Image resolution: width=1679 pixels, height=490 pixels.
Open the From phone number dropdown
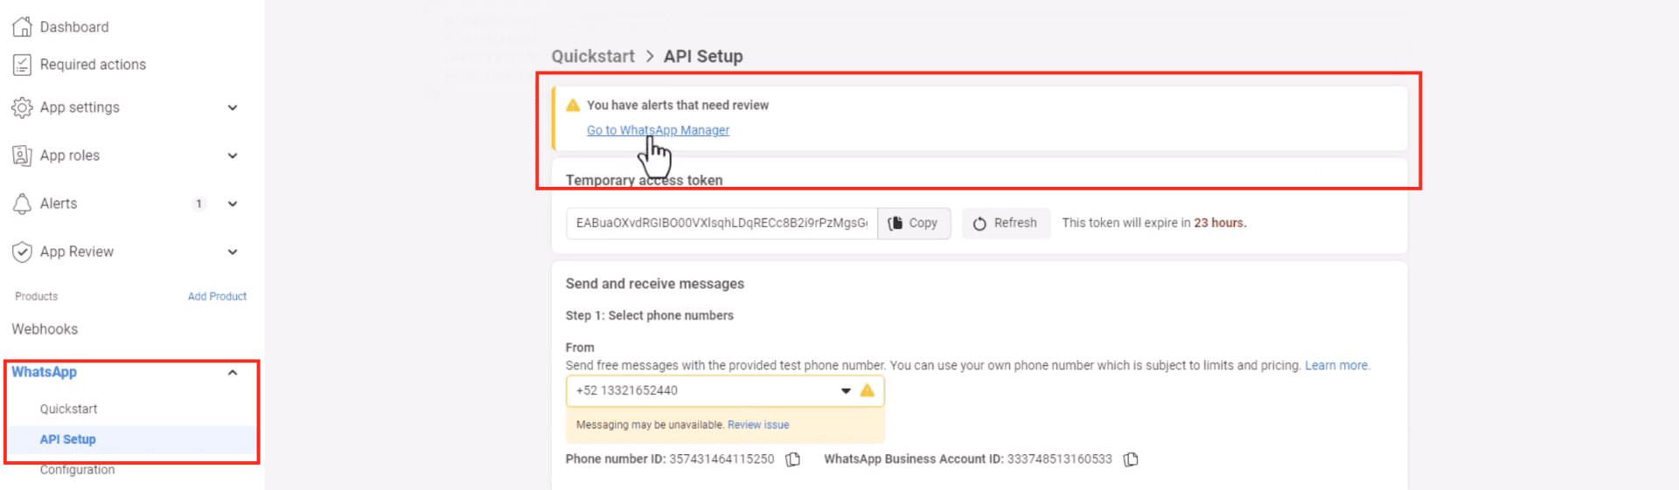(x=845, y=390)
